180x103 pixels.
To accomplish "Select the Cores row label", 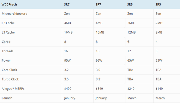I will 6,42.
